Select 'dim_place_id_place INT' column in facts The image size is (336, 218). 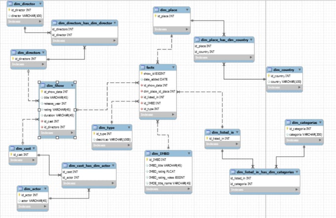(158, 91)
